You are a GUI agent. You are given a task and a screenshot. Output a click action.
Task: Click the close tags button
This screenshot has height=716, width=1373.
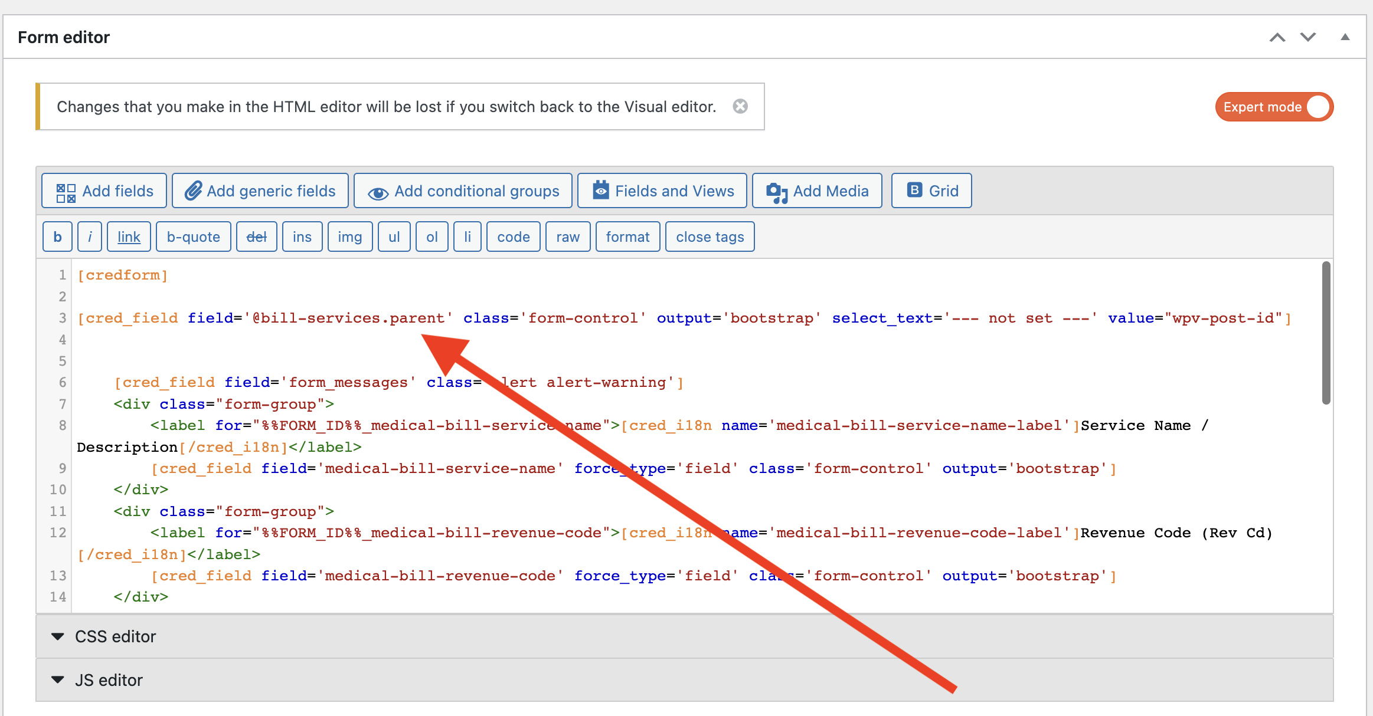pyautogui.click(x=710, y=237)
